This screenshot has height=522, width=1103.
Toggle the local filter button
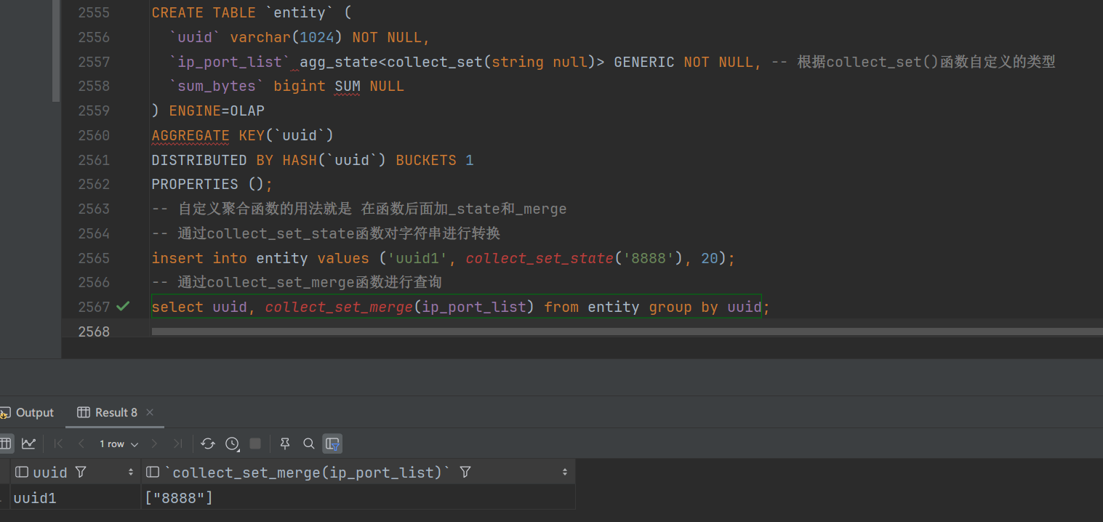[332, 443]
